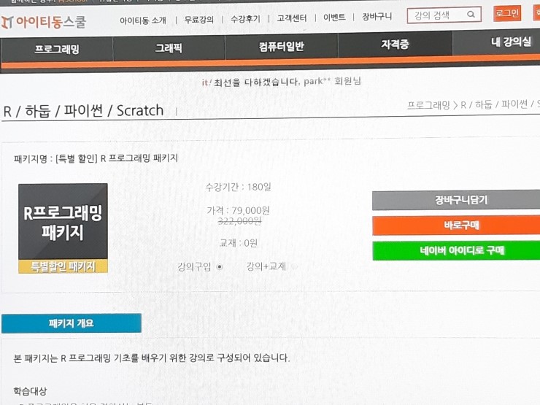Click the R프로그래밍 패키지 thumbnail
The height and width of the screenshot is (405, 540).
63,228
